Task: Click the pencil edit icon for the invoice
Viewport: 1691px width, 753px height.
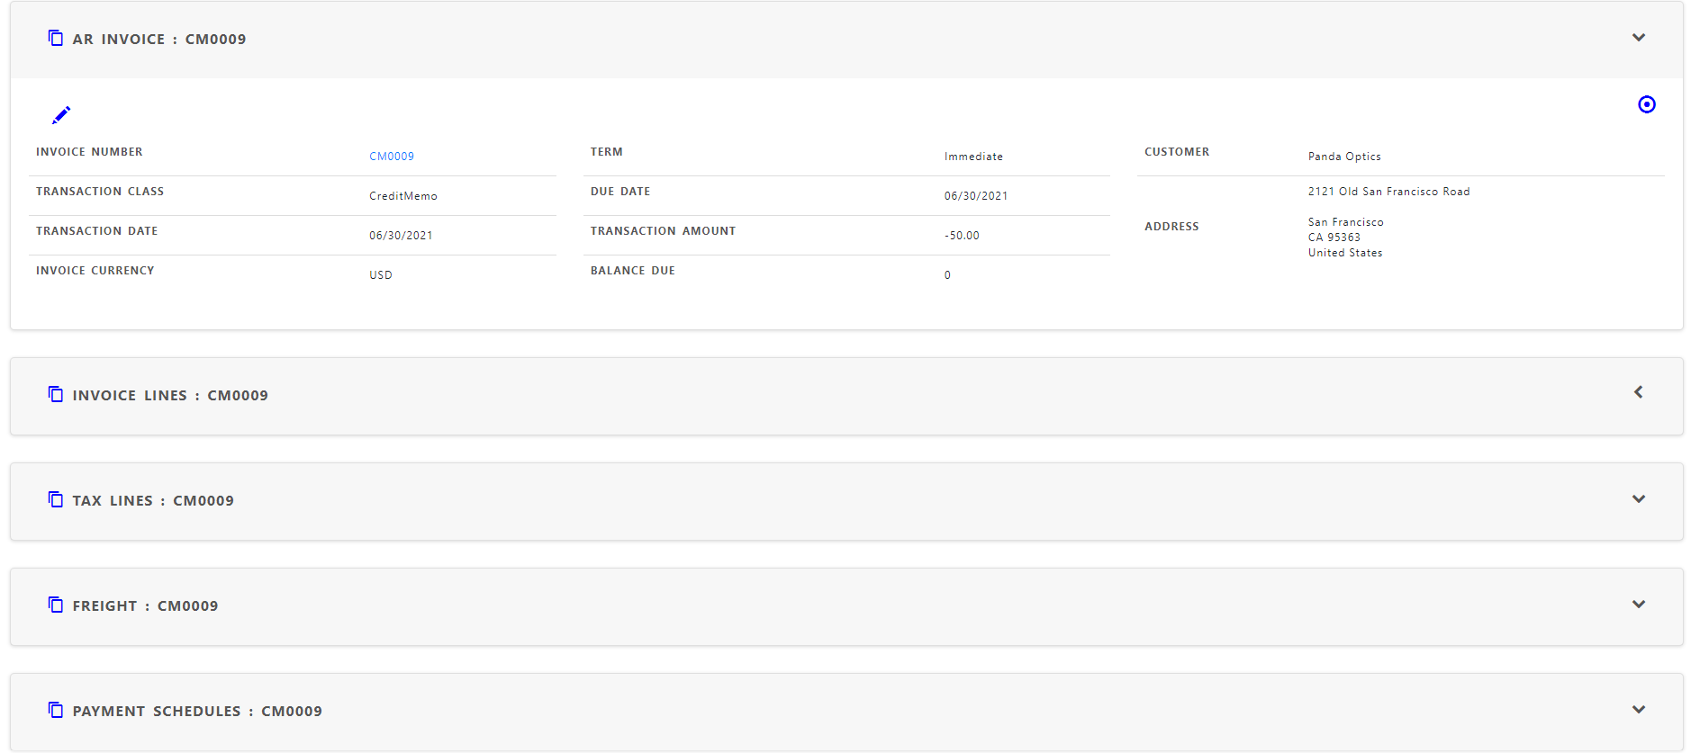Action: point(61,115)
